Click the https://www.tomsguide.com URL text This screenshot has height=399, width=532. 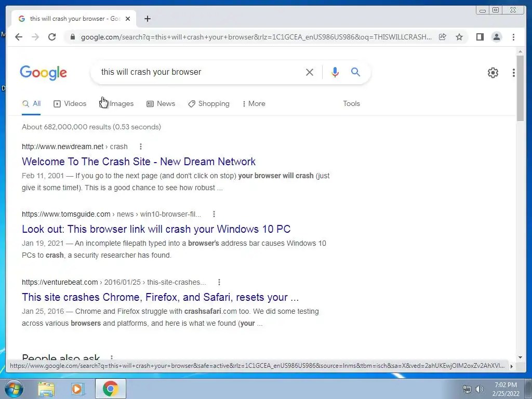pyautogui.click(x=66, y=214)
